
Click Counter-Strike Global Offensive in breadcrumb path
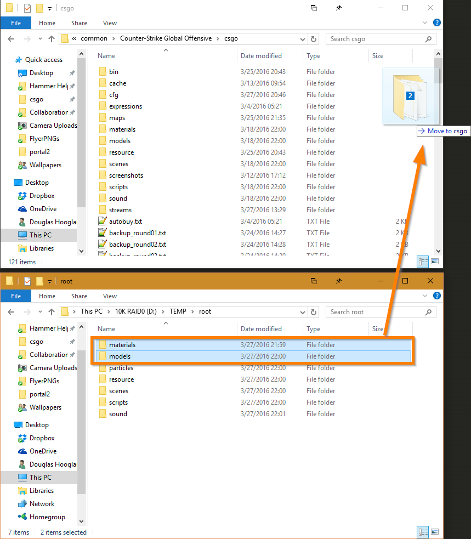click(166, 38)
